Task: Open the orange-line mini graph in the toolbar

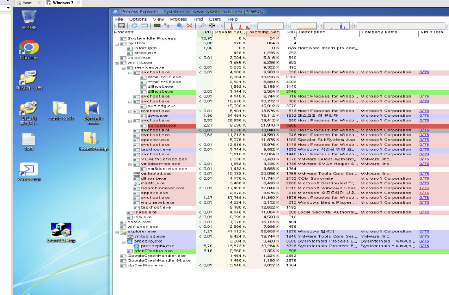Action: click(x=304, y=26)
